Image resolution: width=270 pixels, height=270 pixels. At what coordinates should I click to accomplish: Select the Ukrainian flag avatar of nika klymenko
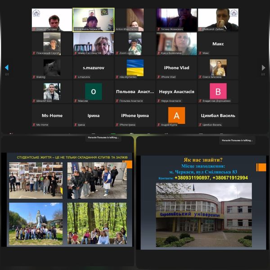click(135, 67)
